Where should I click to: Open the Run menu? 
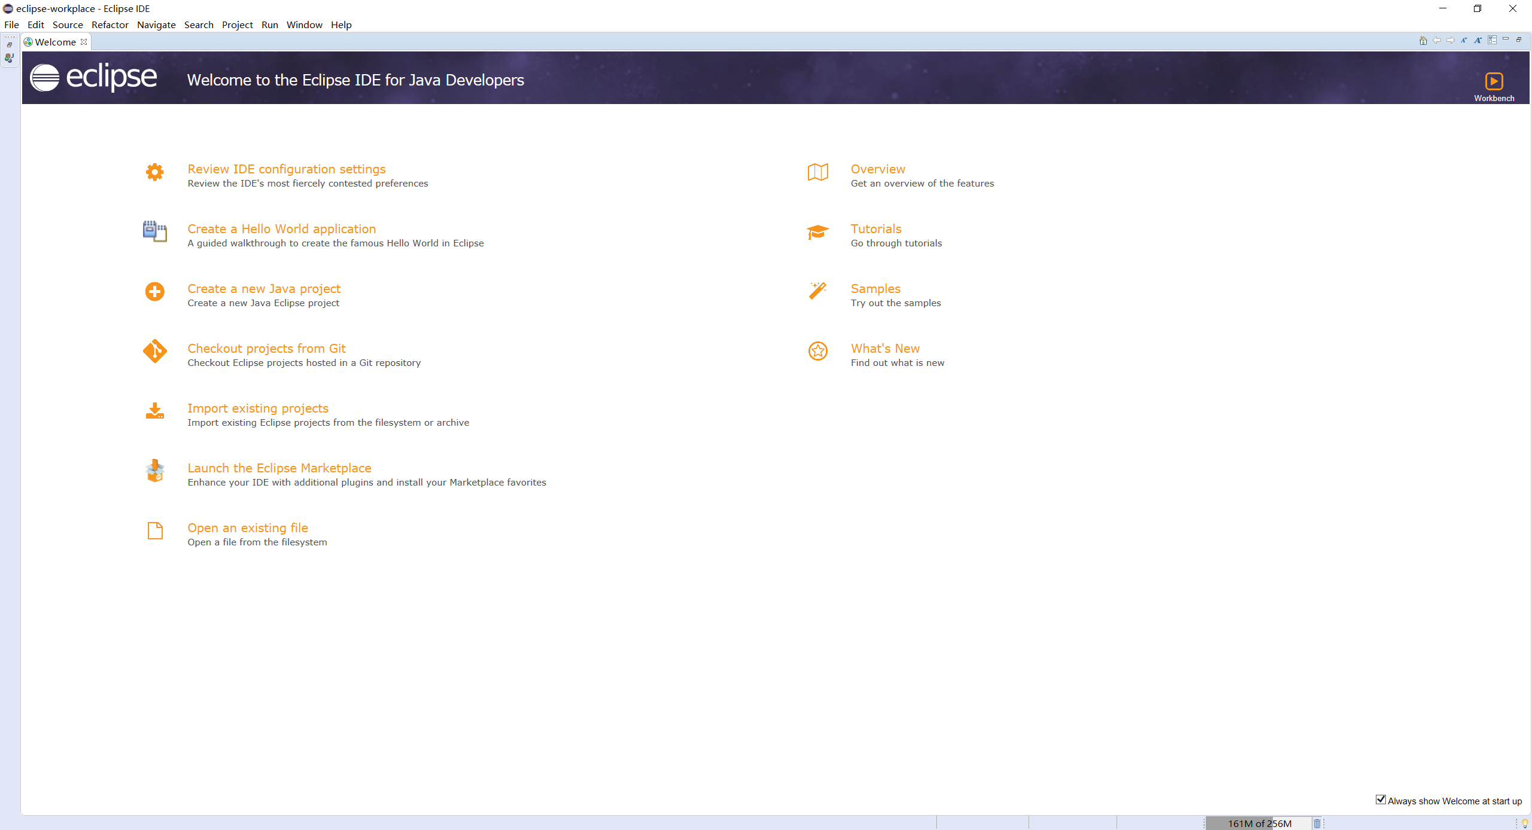270,25
